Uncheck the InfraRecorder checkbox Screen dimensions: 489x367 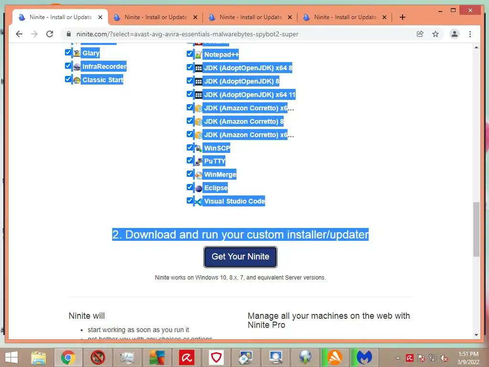point(68,65)
